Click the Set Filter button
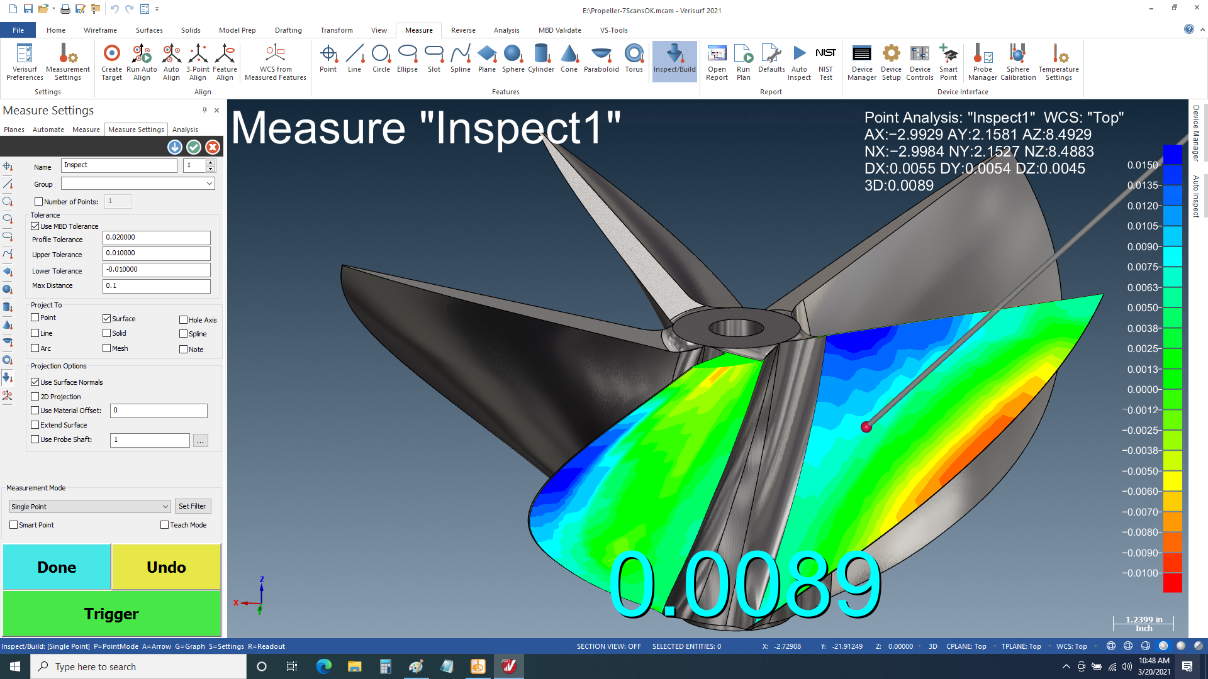1208x679 pixels. 192,506
